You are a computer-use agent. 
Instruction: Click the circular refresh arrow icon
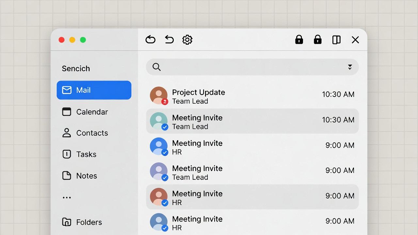[x=150, y=40]
